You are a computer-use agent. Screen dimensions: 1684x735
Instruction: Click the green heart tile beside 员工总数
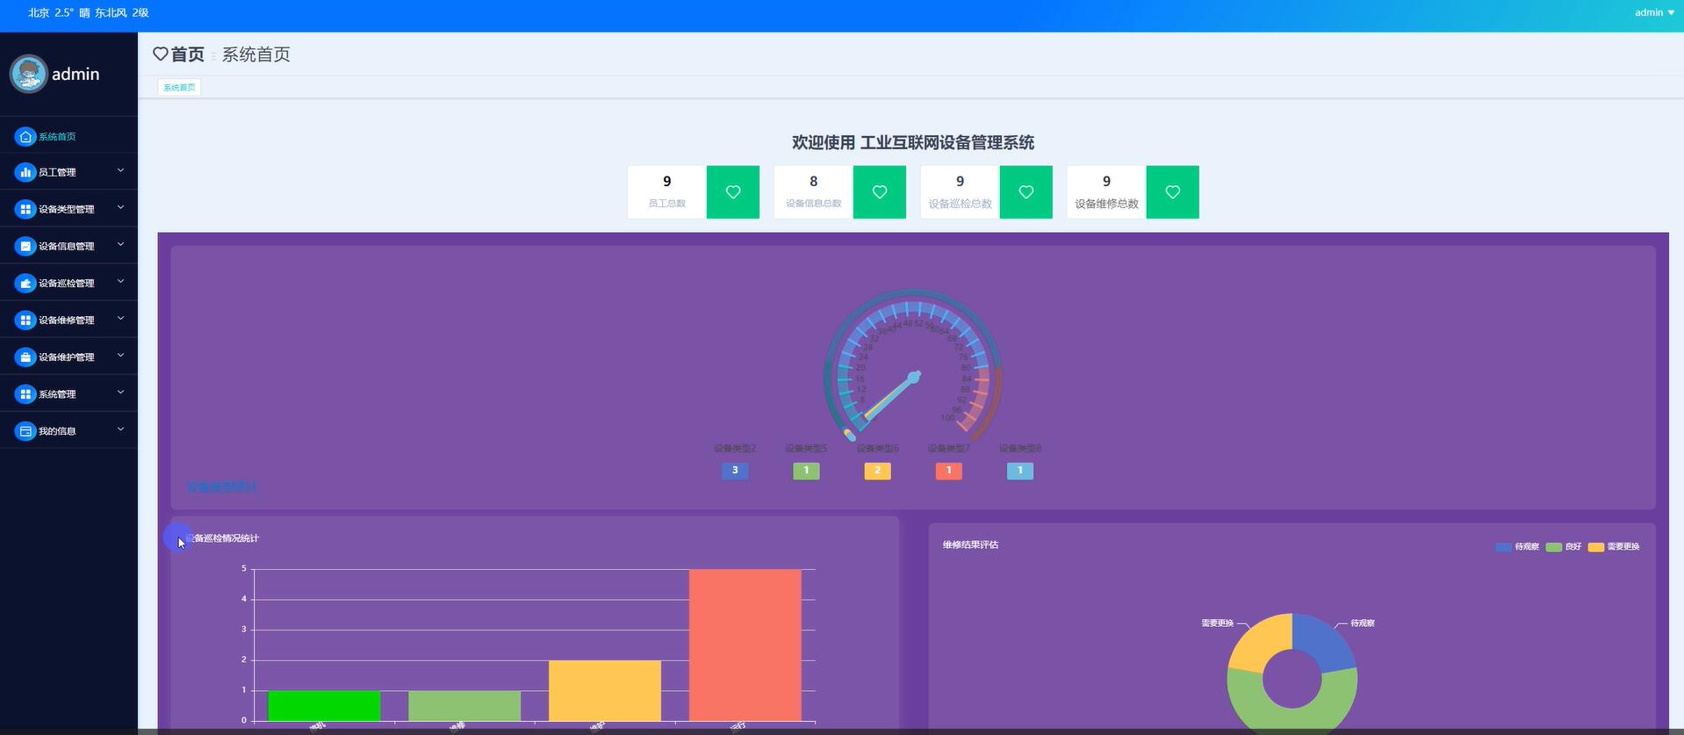tap(733, 192)
